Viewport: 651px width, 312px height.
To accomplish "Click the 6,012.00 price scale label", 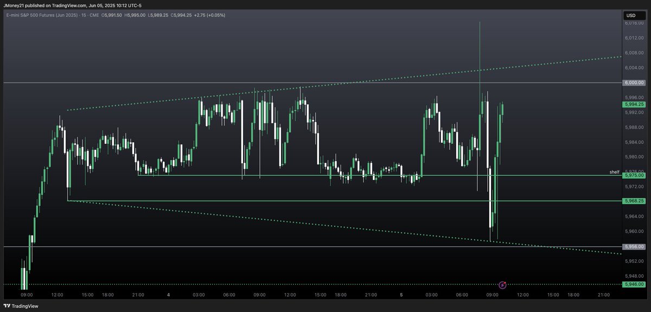I will tap(633, 38).
